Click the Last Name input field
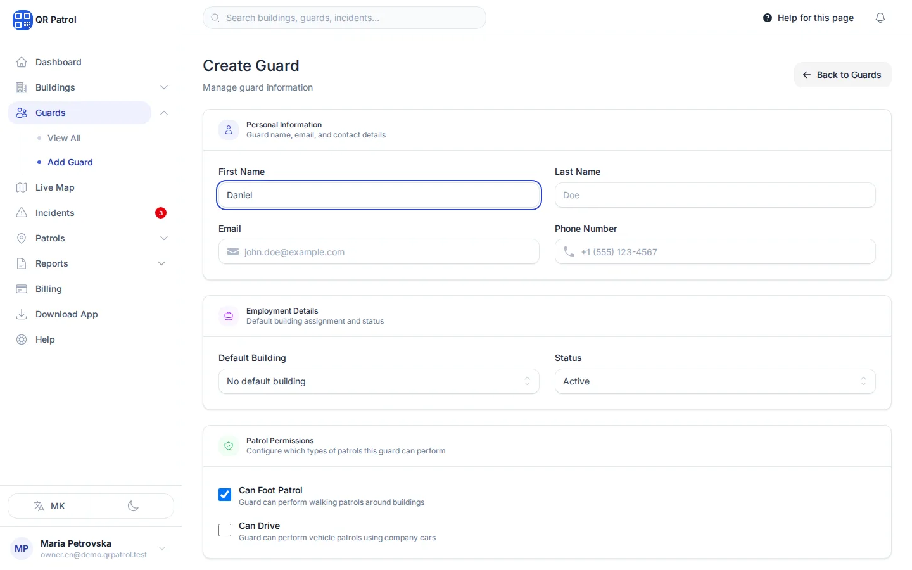 click(x=715, y=195)
